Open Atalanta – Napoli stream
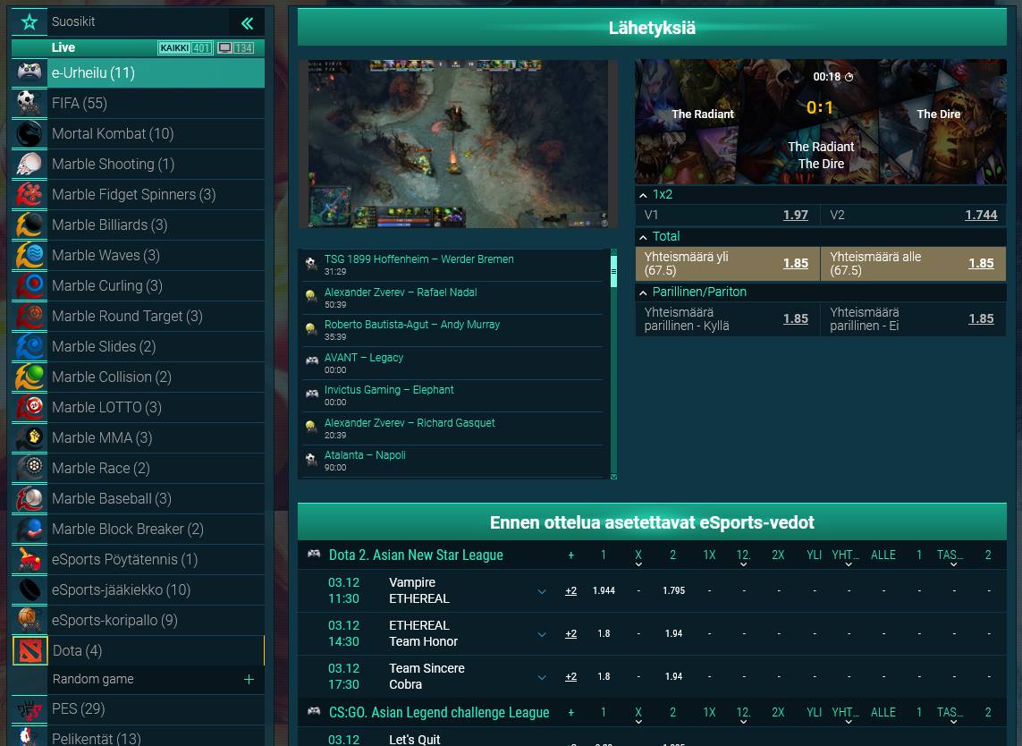 tap(453, 461)
